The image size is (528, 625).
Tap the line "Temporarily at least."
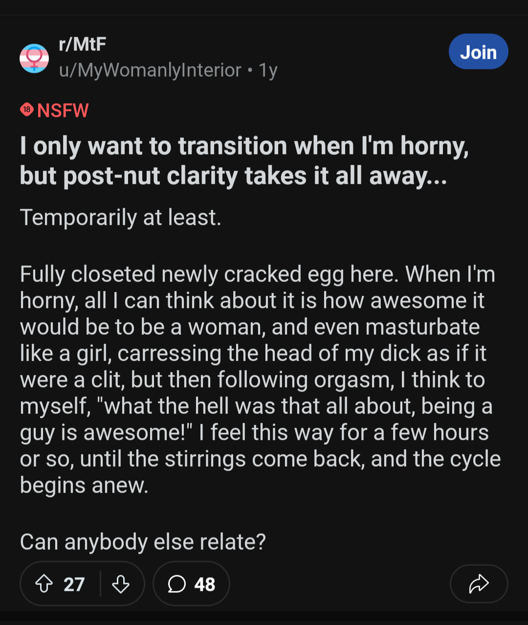(121, 217)
